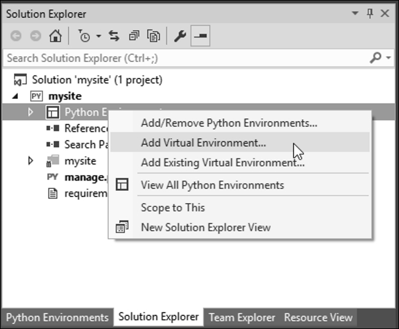Go to Home view in Solution Explorer

55,36
